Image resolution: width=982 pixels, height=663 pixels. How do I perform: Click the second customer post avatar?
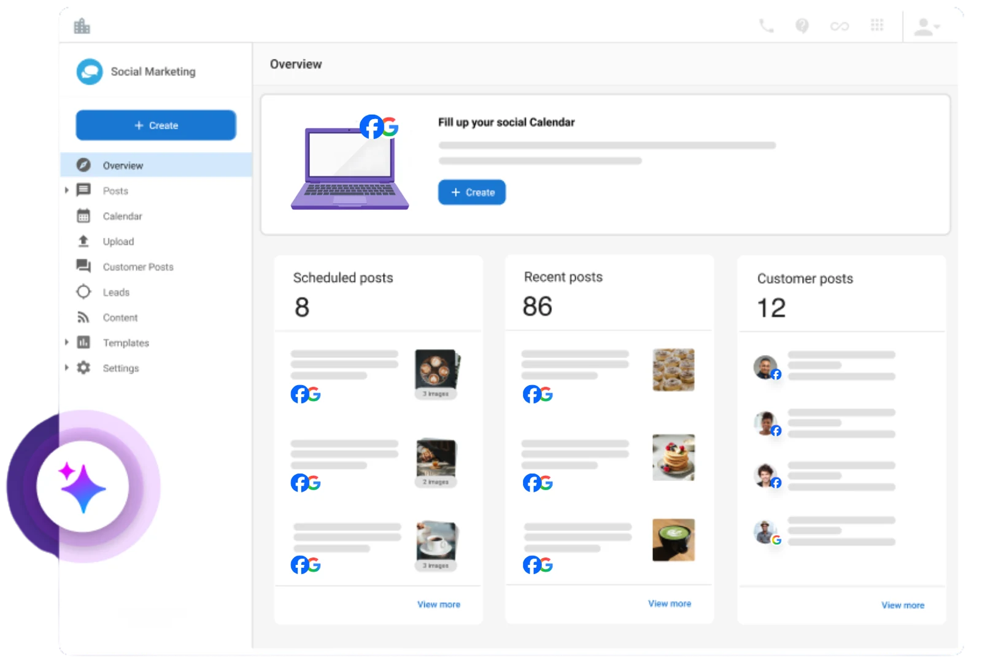point(765,423)
